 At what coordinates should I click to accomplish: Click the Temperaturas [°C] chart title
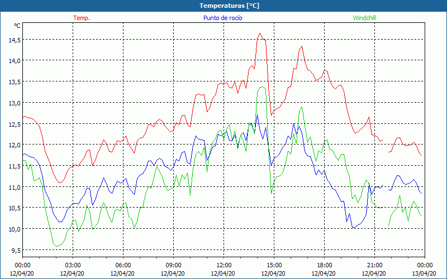[229, 6]
